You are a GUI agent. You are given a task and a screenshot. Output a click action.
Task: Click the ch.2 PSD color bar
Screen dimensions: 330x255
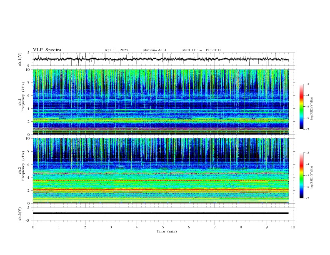pyautogui.click(x=302, y=175)
